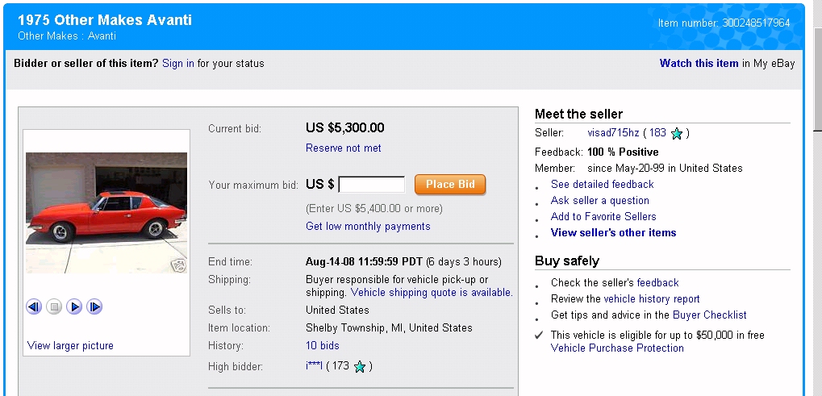Select Ask seller a question
The height and width of the screenshot is (396, 822).
coord(599,201)
